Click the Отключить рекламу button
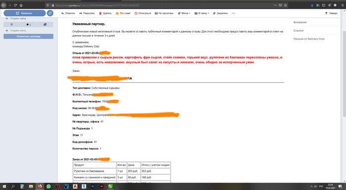Viewport: 346px width, 190px height. click(x=29, y=37)
